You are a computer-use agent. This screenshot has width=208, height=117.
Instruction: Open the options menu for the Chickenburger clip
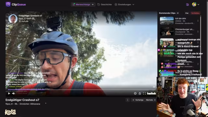pos(198,32)
